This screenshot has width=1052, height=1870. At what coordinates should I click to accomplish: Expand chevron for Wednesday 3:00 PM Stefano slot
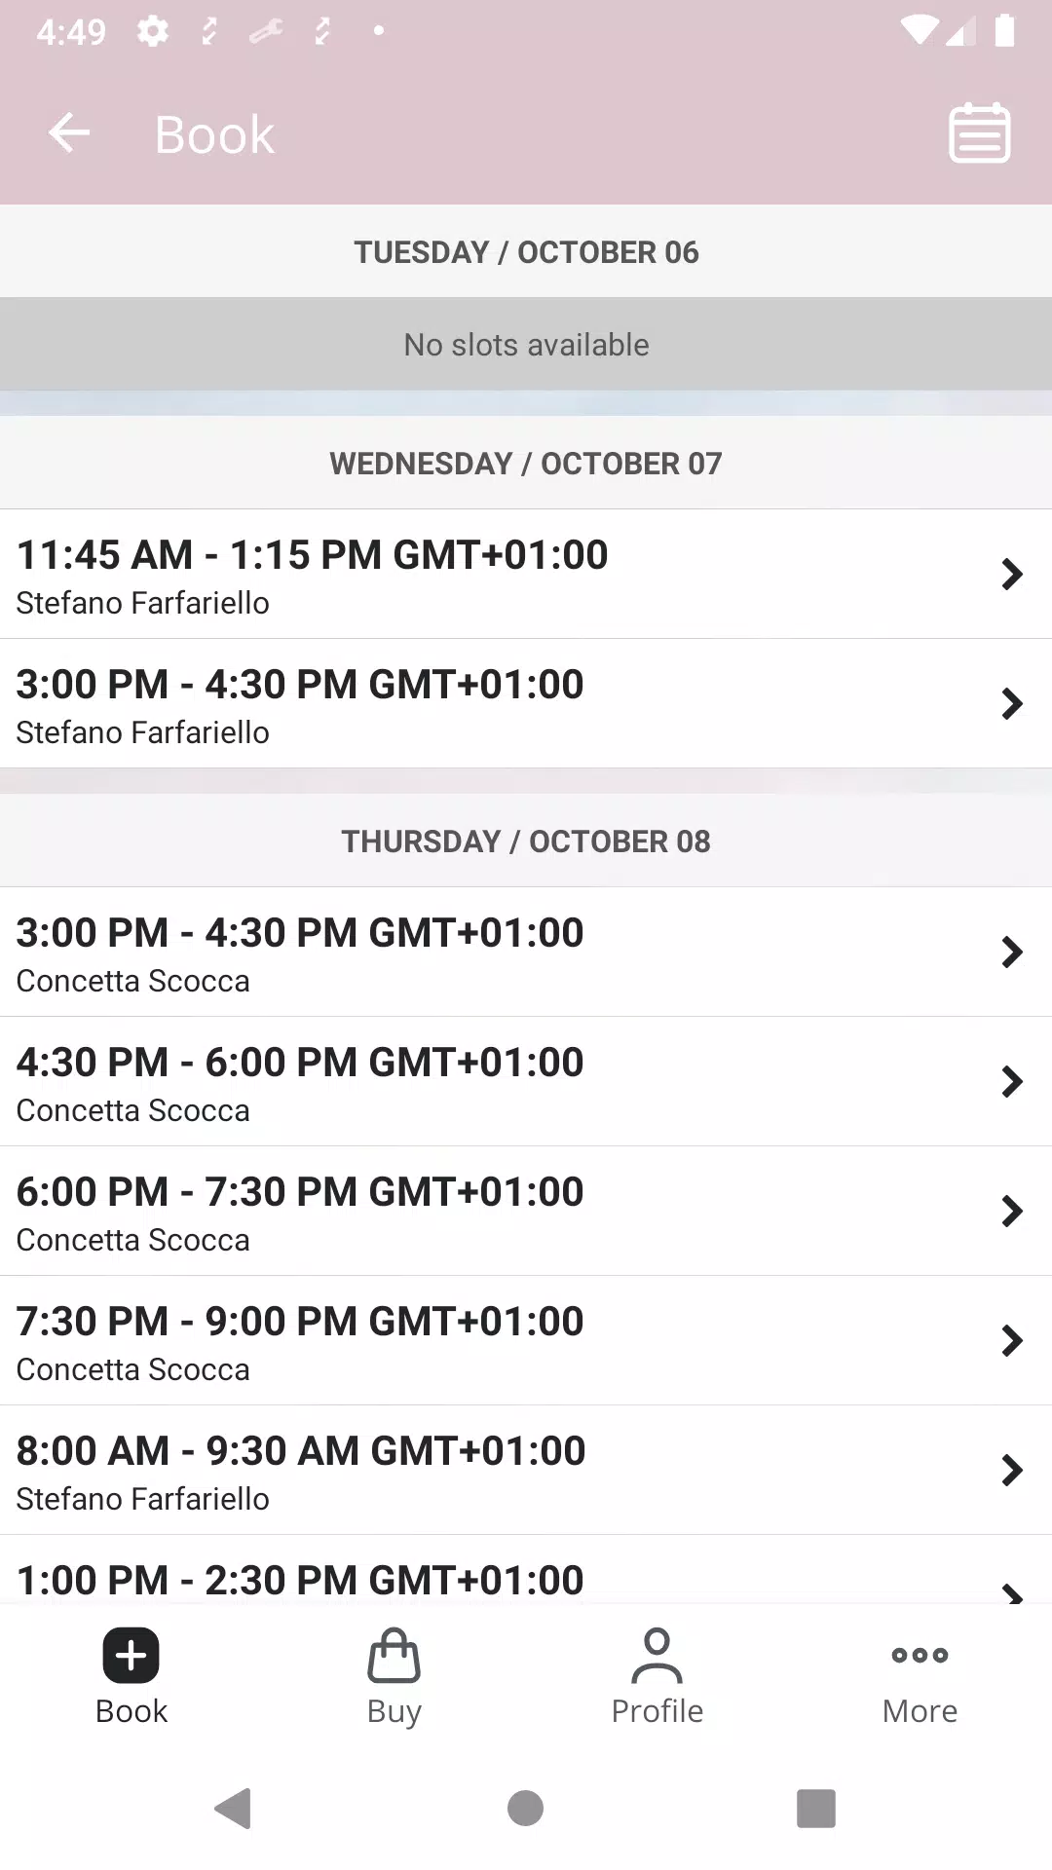tap(1012, 703)
